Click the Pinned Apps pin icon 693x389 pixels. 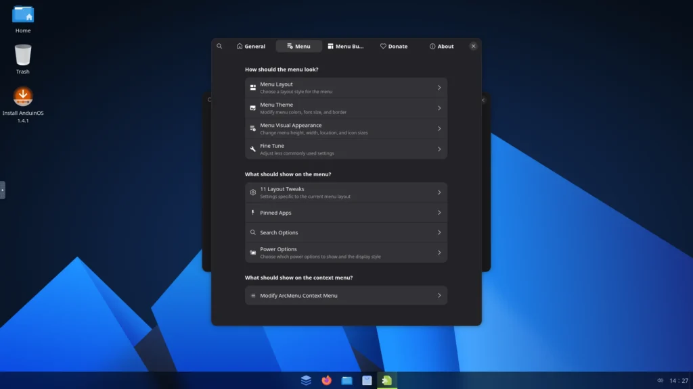coord(253,213)
